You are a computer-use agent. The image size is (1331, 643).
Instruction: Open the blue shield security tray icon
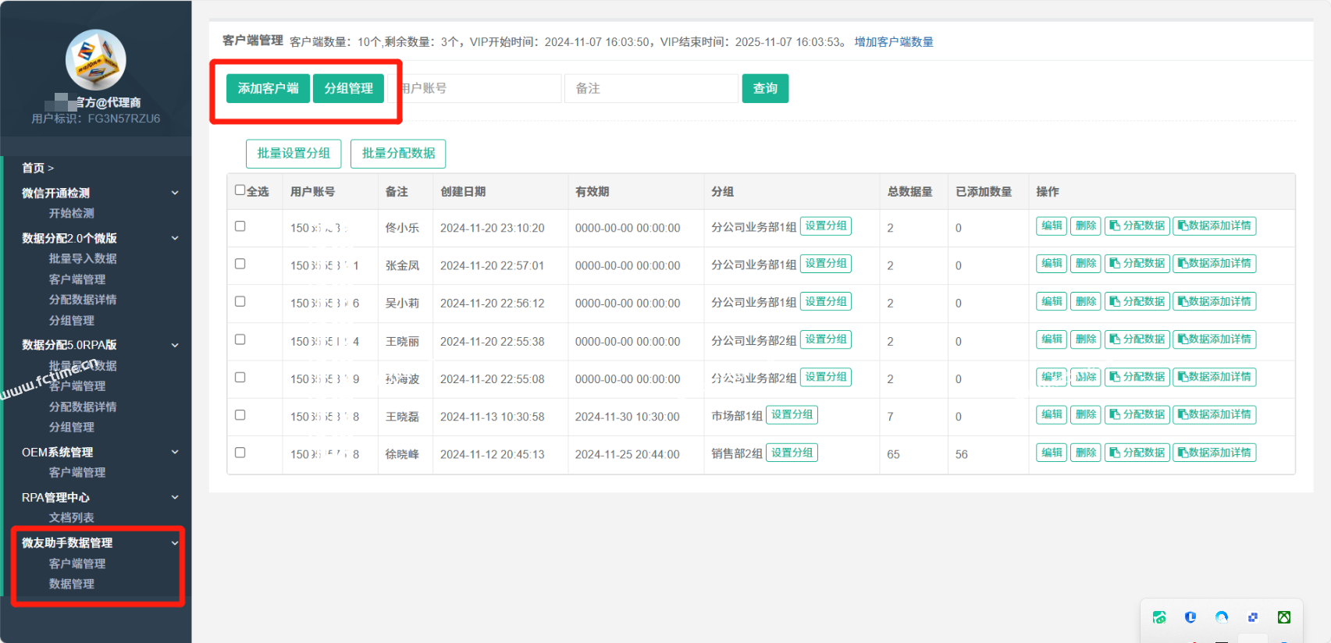point(1190,617)
